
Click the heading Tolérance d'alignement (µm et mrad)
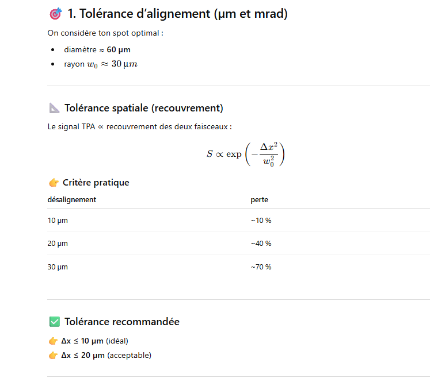pyautogui.click(x=177, y=14)
